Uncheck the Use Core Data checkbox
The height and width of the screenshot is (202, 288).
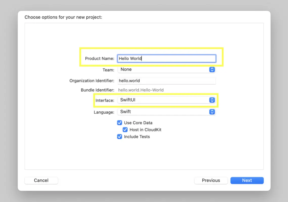(x=119, y=123)
